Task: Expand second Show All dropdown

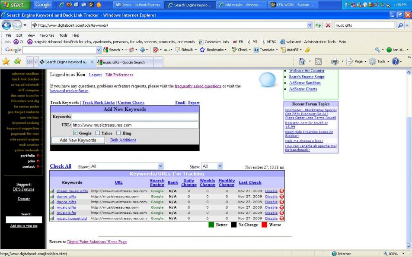Action: tap(220, 166)
